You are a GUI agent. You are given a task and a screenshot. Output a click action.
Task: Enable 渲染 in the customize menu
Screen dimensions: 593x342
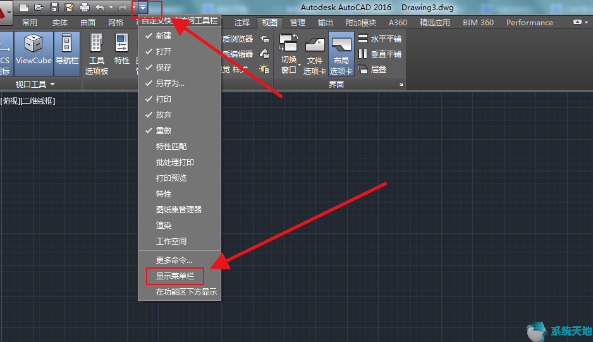pos(180,226)
